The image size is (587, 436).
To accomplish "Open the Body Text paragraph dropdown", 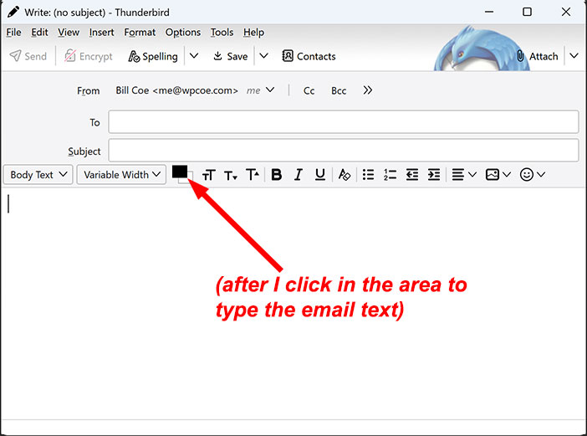I will tap(38, 175).
